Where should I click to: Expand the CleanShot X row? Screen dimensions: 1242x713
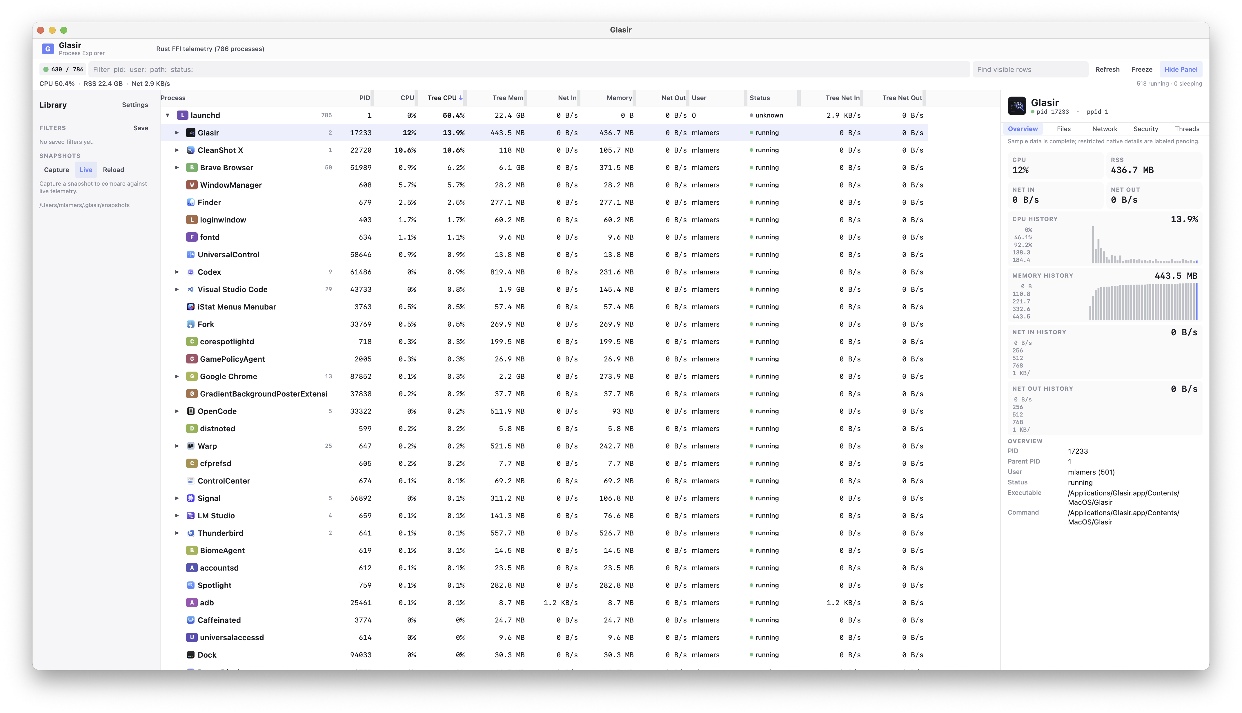177,150
